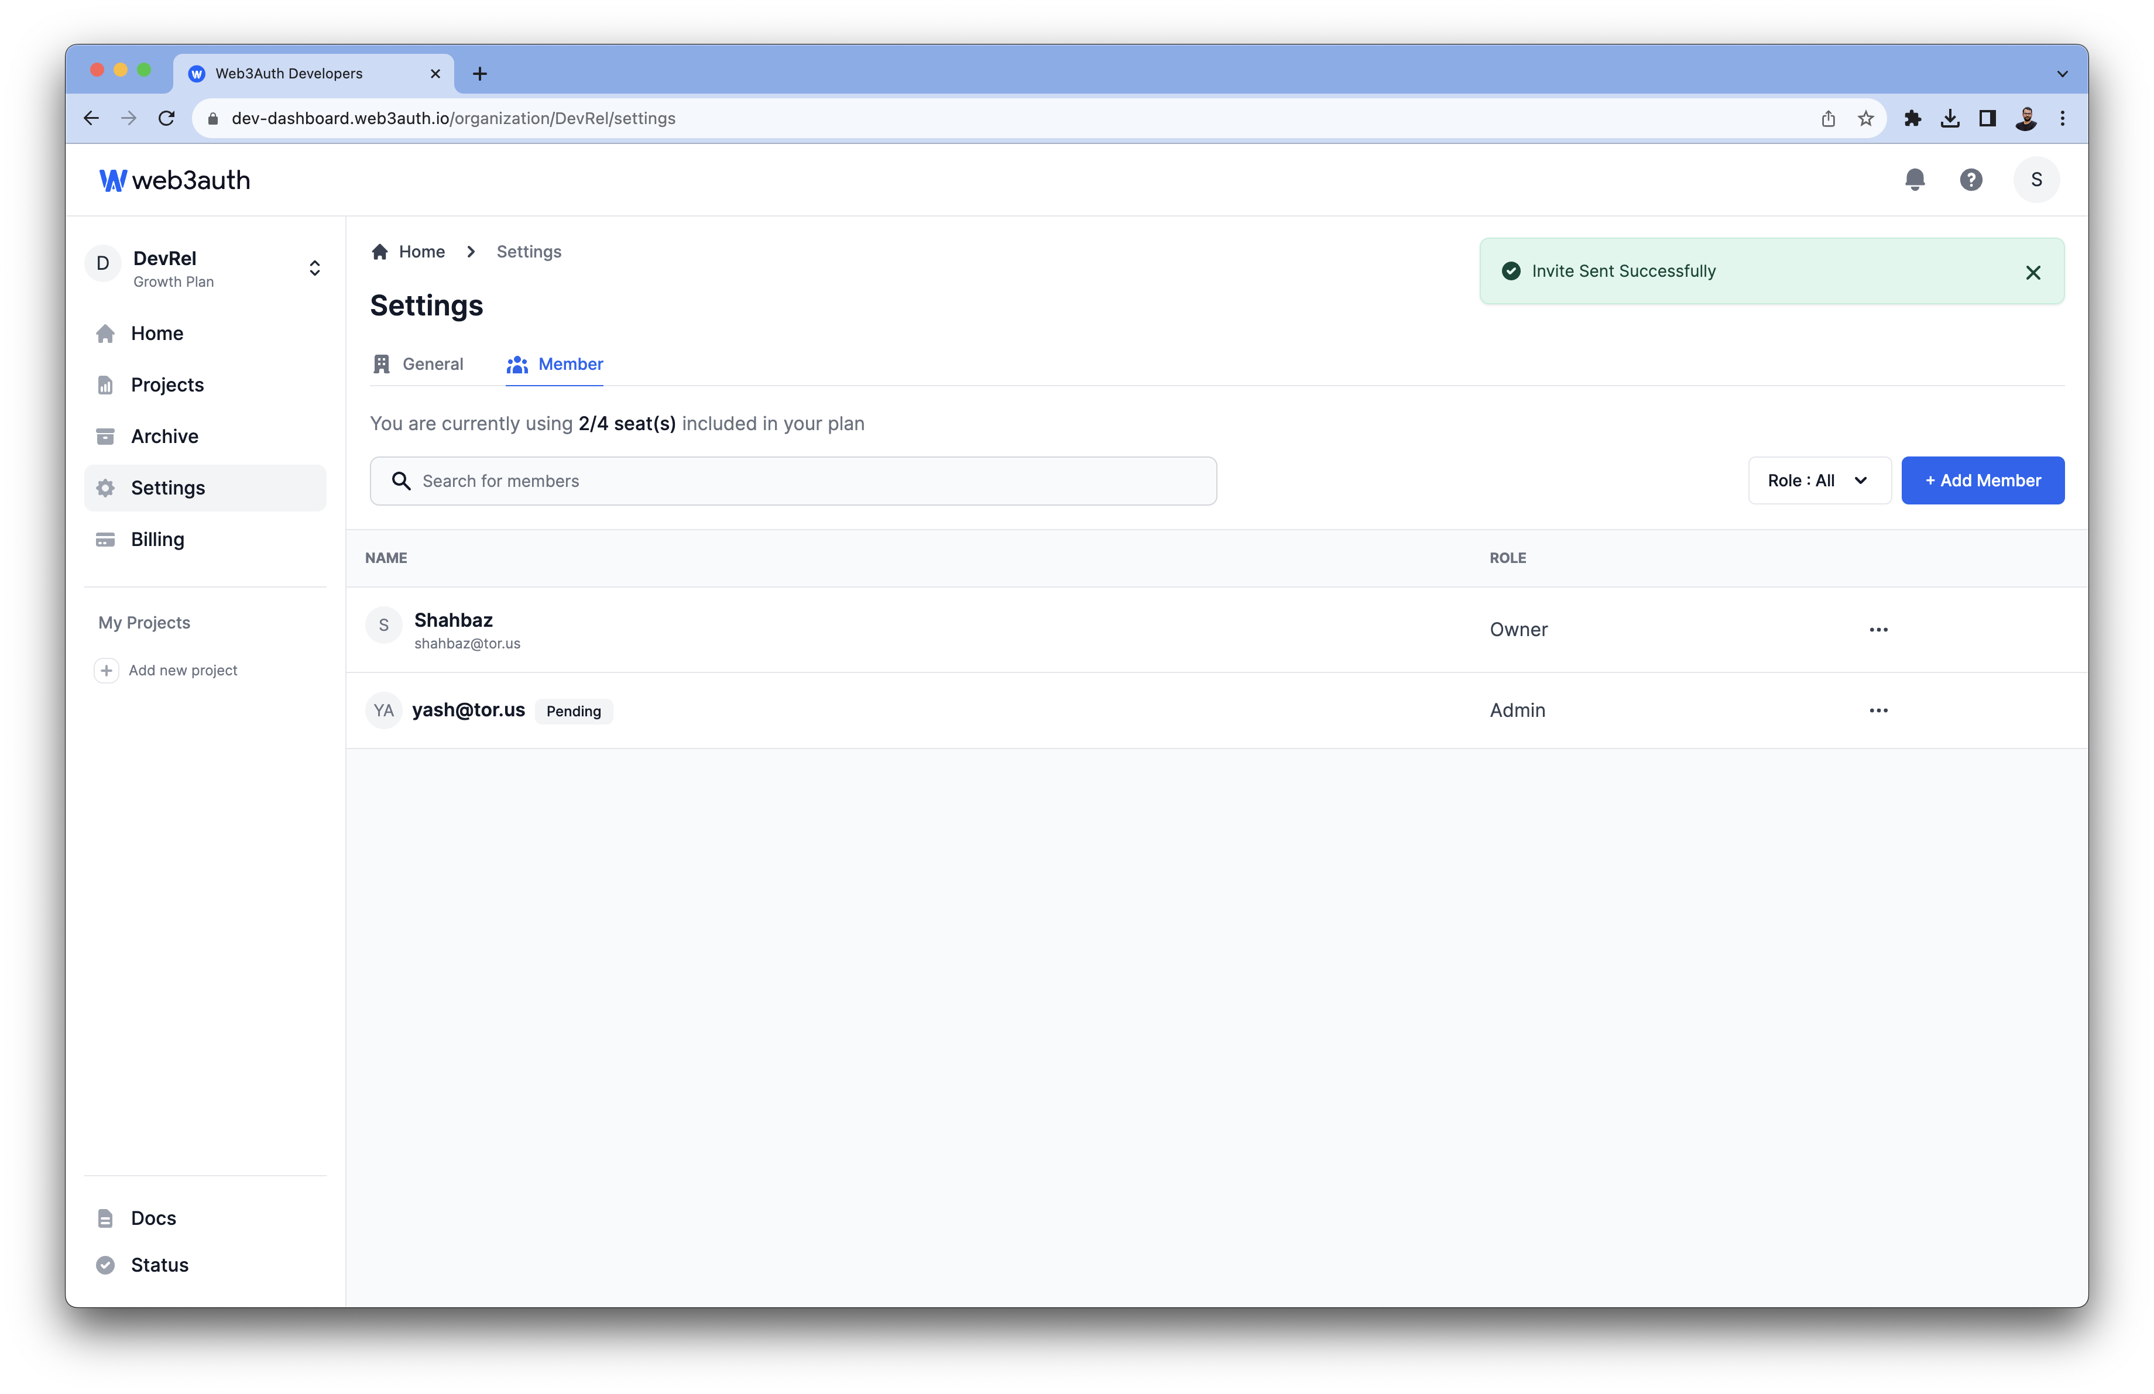Screen dimensions: 2154x1394
Task: Open the S user avatar menu
Action: click(2035, 179)
